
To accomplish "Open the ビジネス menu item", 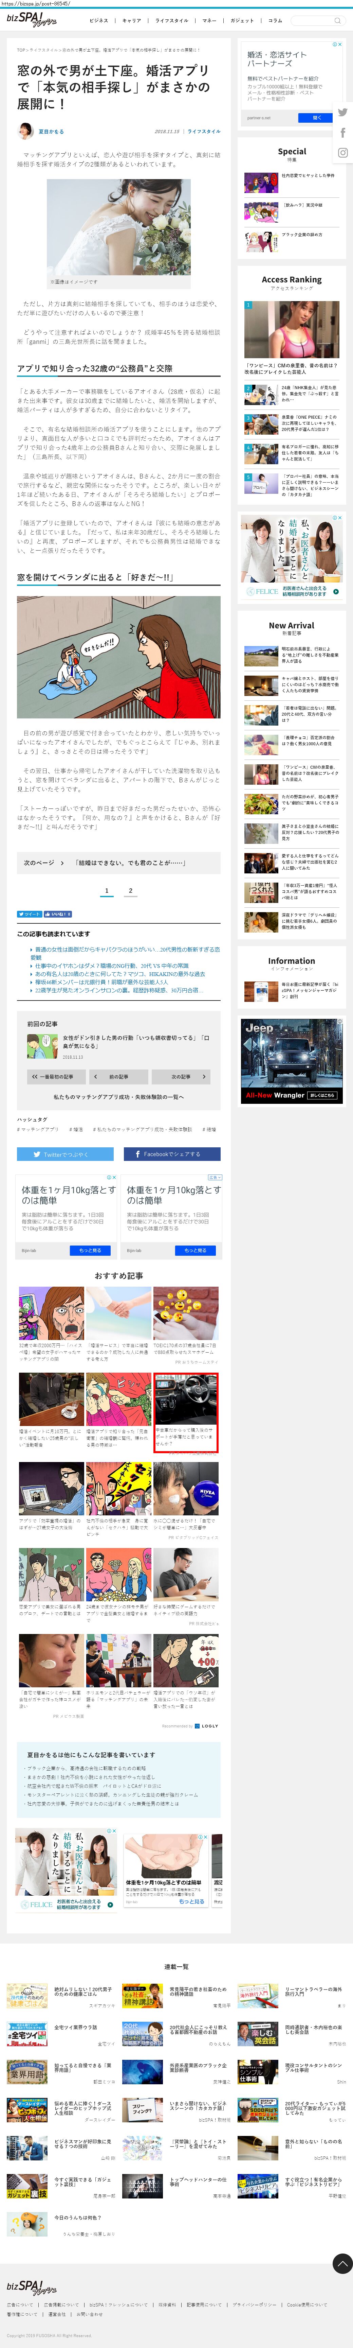I will coord(98,20).
